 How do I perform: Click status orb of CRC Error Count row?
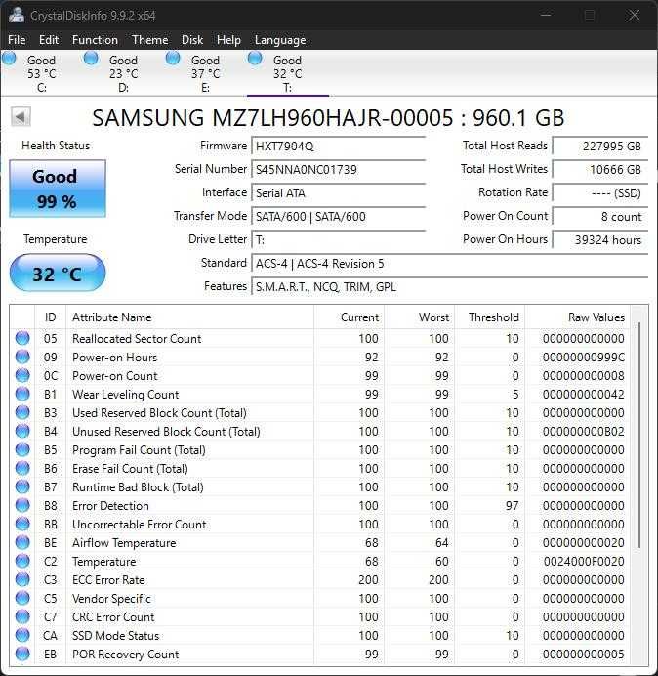[22, 616]
